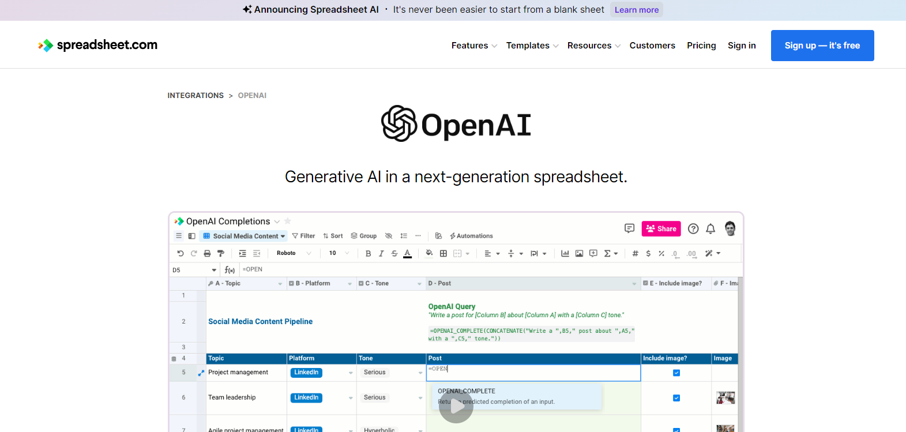Image resolution: width=906 pixels, height=432 pixels.
Task: Click the spreadsheet.com logo
Action: click(97, 45)
